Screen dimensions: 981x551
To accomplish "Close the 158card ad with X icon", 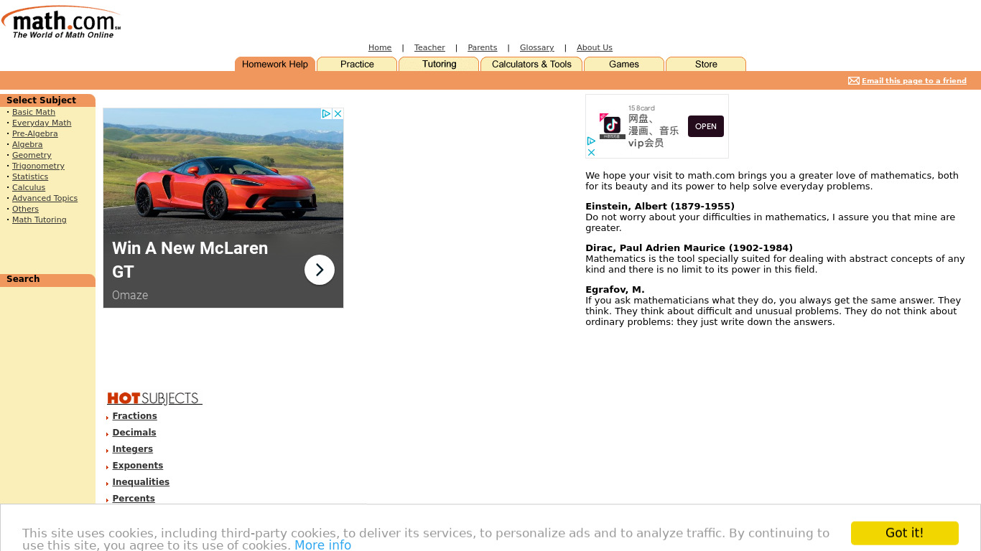I will (x=591, y=152).
